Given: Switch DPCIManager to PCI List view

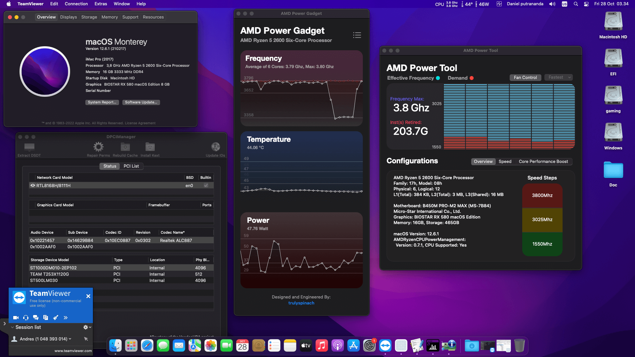Looking at the screenshot, I should pyautogui.click(x=131, y=166).
